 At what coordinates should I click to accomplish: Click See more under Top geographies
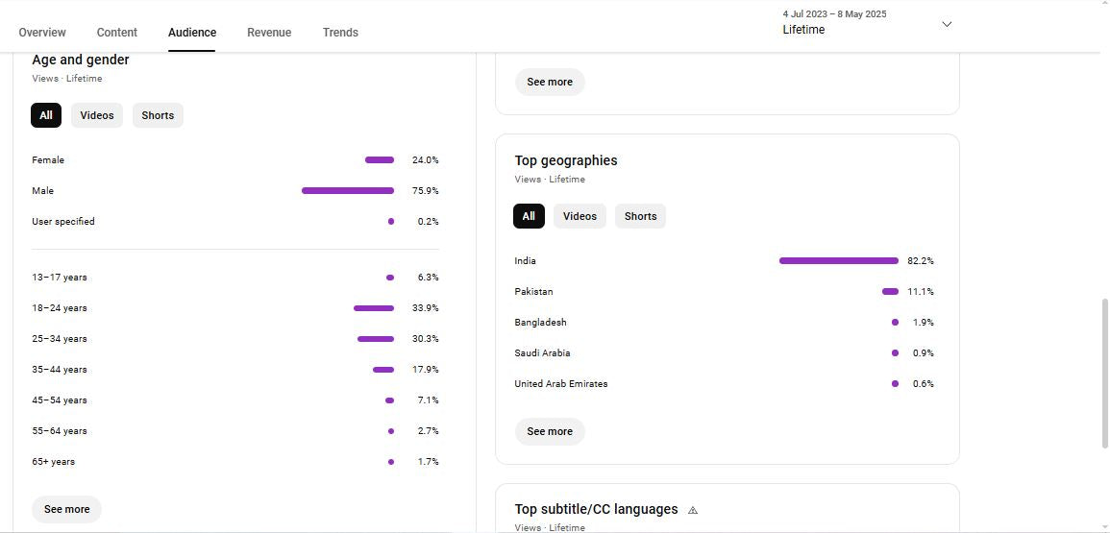click(x=550, y=431)
